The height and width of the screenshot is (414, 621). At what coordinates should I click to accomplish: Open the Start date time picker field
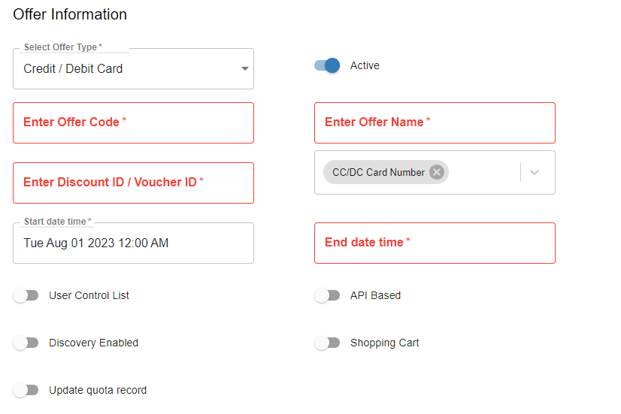click(133, 243)
